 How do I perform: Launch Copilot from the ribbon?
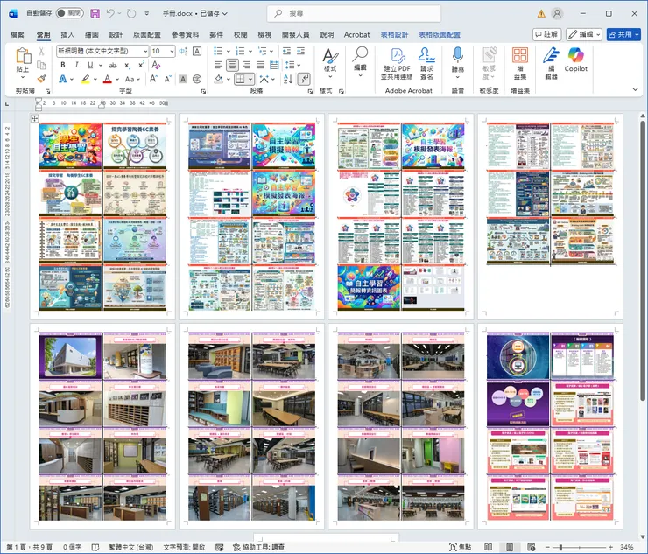click(575, 60)
